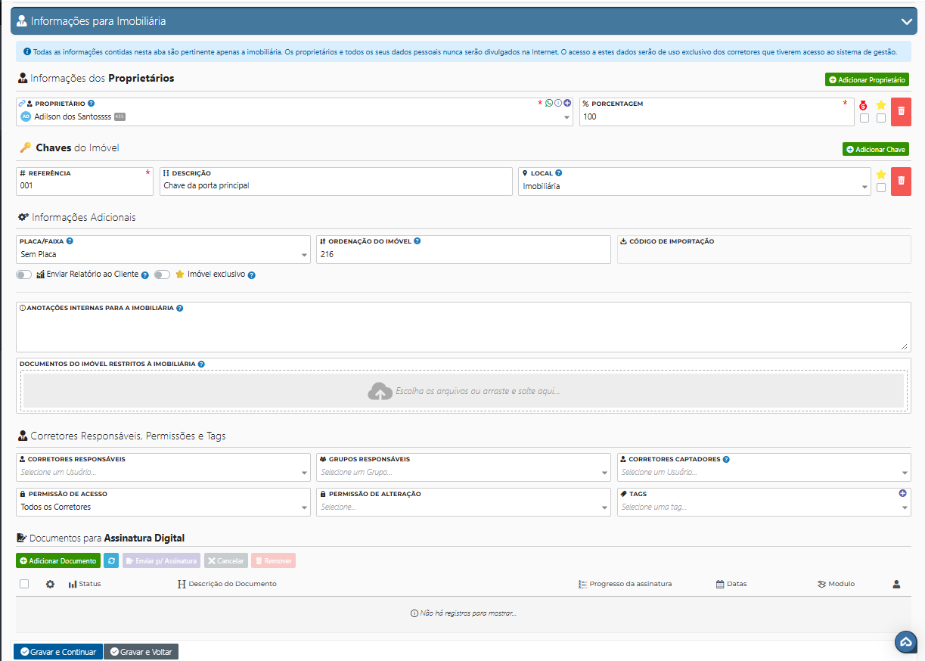Screen dimensions: 925x661
Task: Delete the owner Adilson dos Santos row
Action: [x=900, y=111]
